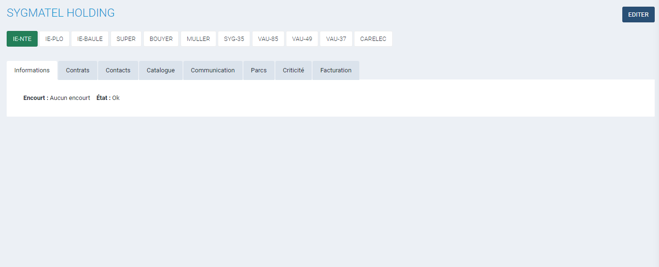Select the IE-NTE entity button
Screen dimensions: 659x267
pyautogui.click(x=22, y=39)
